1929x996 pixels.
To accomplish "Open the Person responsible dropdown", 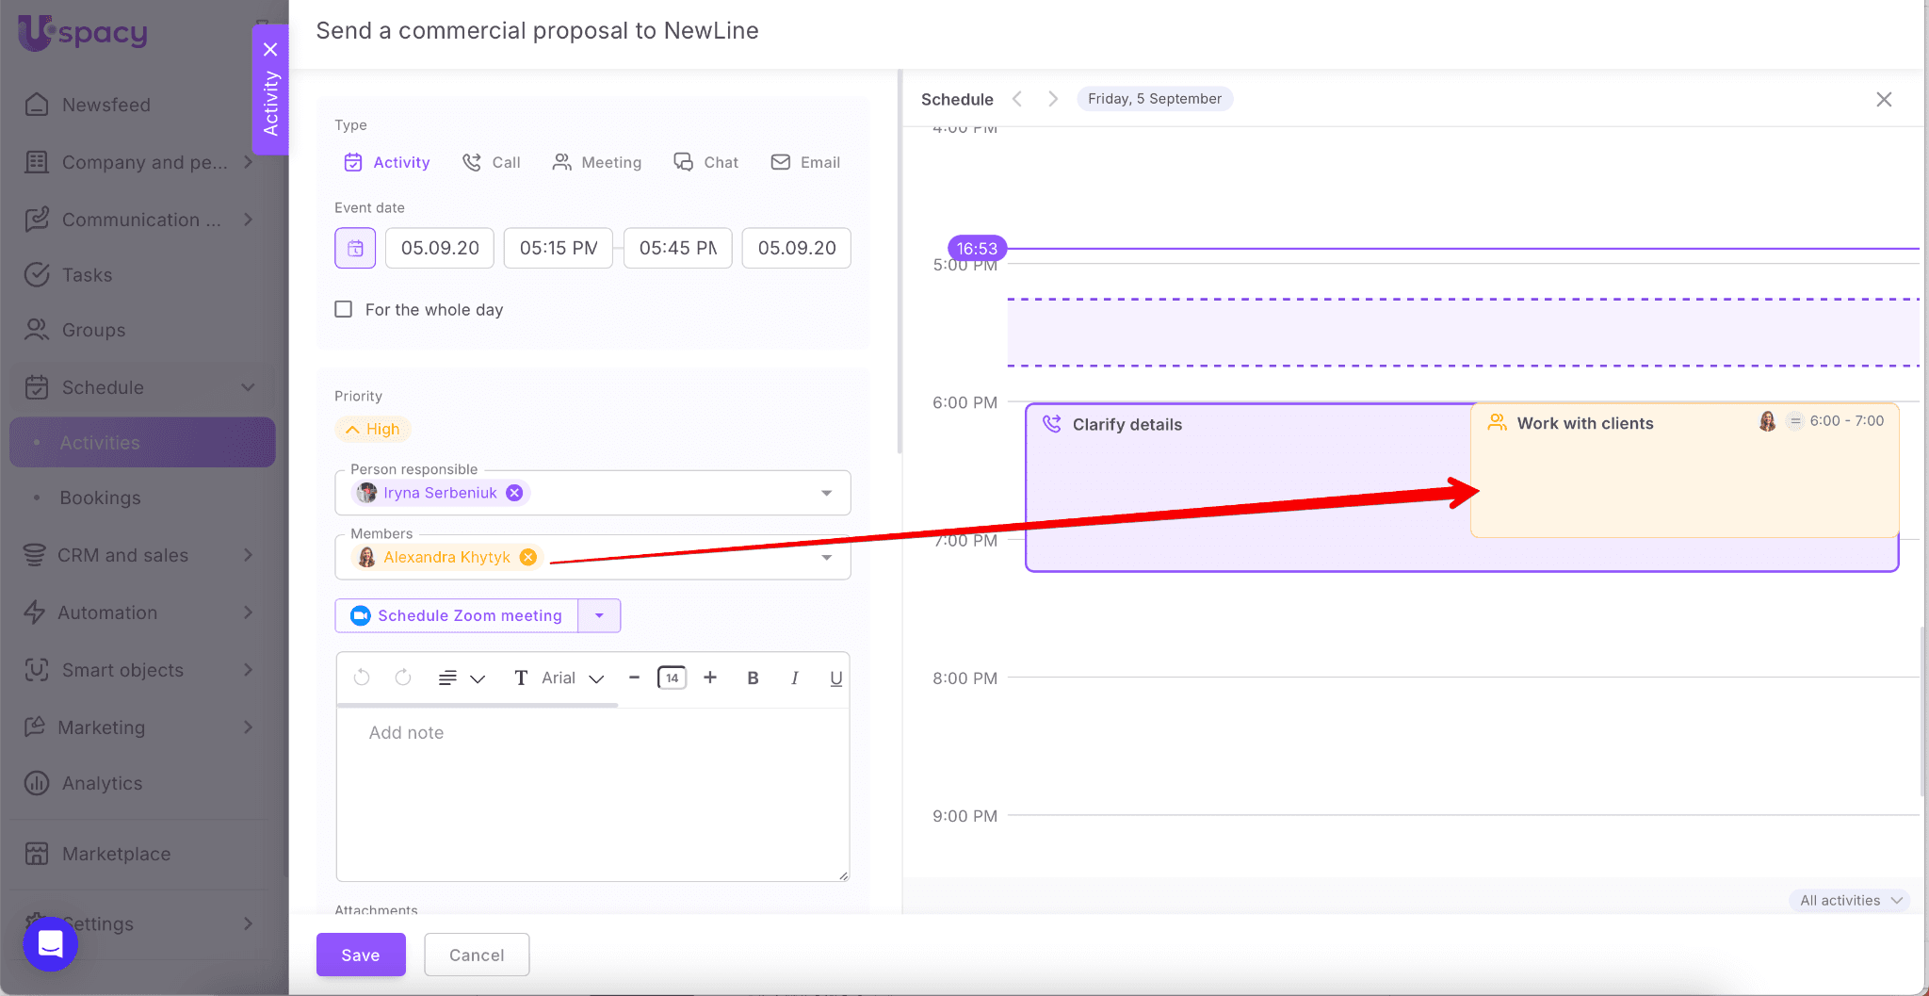I will pyautogui.click(x=826, y=493).
